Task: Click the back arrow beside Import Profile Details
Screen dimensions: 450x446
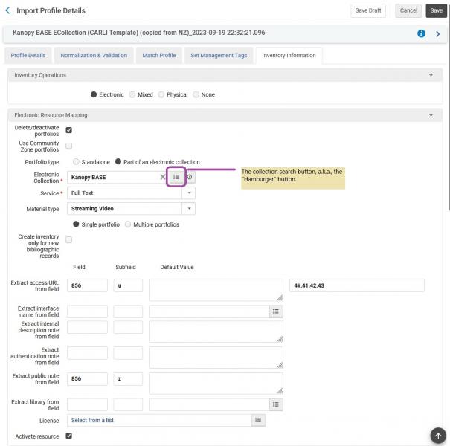Action: point(8,10)
